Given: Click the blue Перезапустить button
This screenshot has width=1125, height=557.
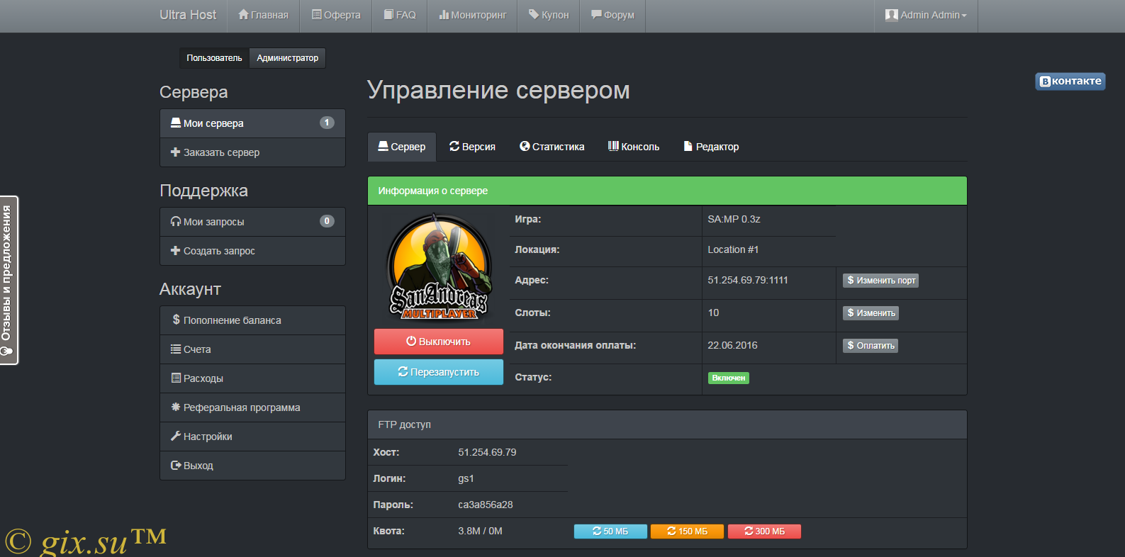Looking at the screenshot, I should point(439,372).
